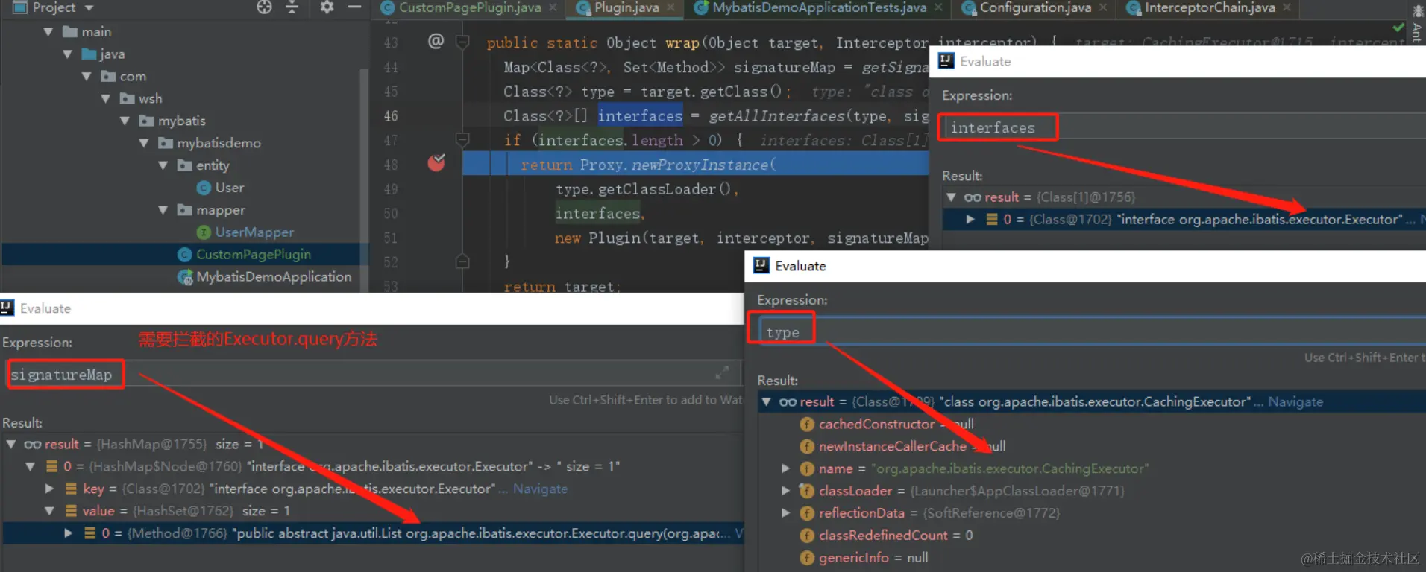Select the wsh package in the project tree
Image resolution: width=1426 pixels, height=572 pixels.
click(x=150, y=98)
